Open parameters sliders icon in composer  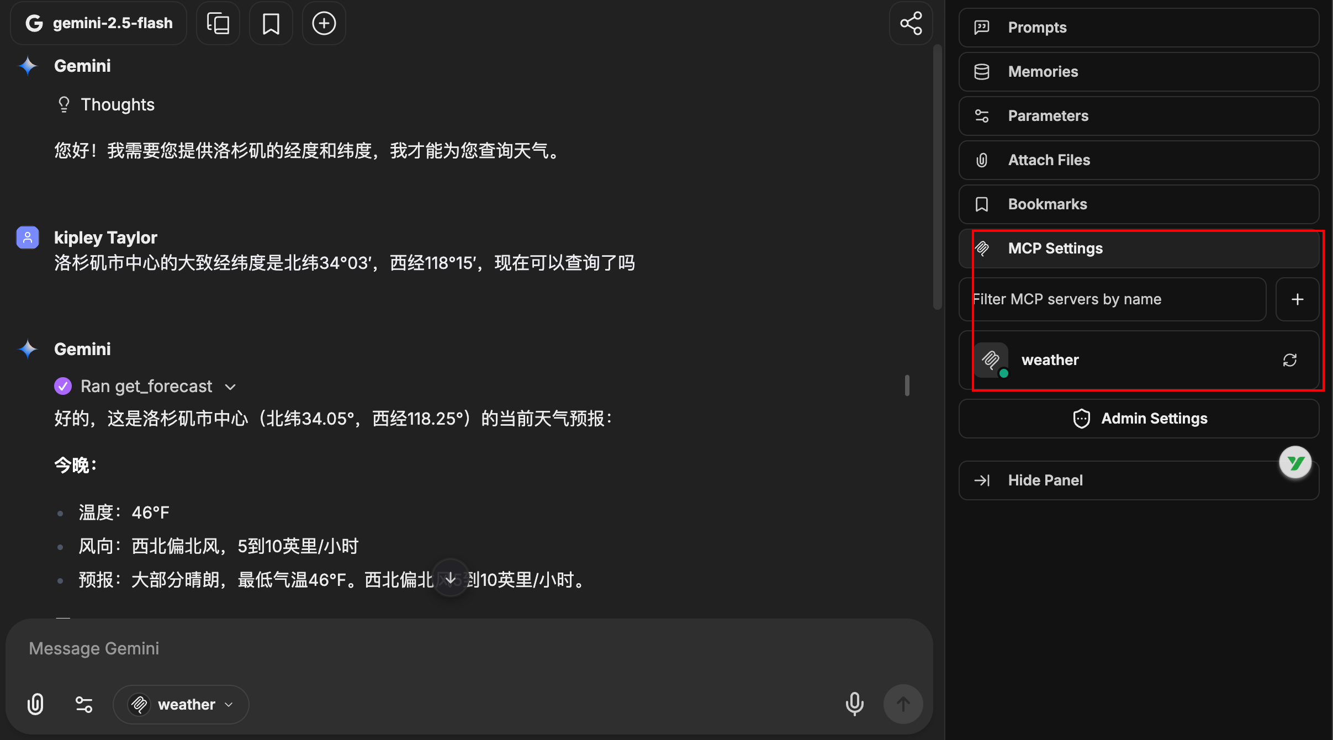pyautogui.click(x=84, y=704)
